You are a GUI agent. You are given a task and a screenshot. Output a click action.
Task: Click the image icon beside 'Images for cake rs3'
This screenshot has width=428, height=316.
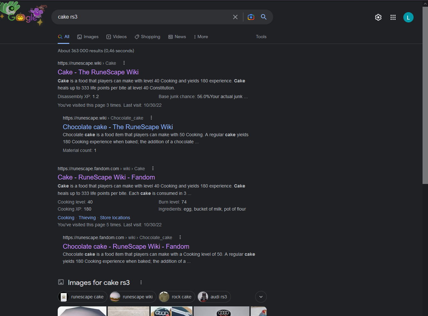[x=61, y=282]
